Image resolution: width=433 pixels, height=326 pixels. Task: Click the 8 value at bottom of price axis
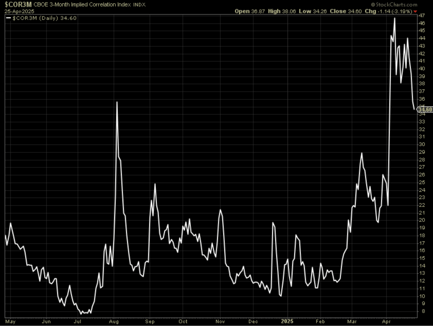click(423, 311)
